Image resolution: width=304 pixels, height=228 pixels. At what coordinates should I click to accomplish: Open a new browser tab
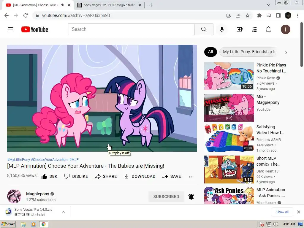[x=151, y=5]
